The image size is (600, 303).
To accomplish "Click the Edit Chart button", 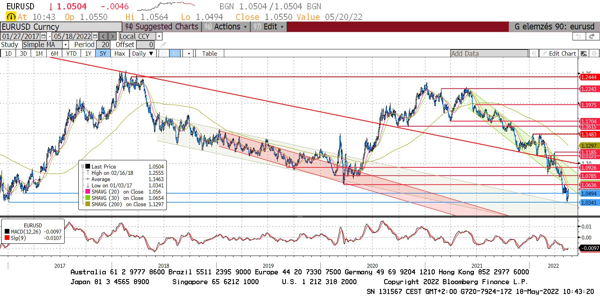I will click(x=558, y=53).
